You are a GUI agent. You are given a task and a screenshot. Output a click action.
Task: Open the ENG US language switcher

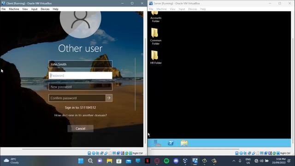[x=248, y=161]
